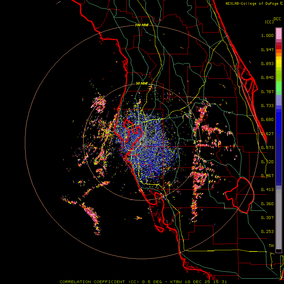284x284 pixels.
Task: Select the 0.573 legend value
Action: 267,148
